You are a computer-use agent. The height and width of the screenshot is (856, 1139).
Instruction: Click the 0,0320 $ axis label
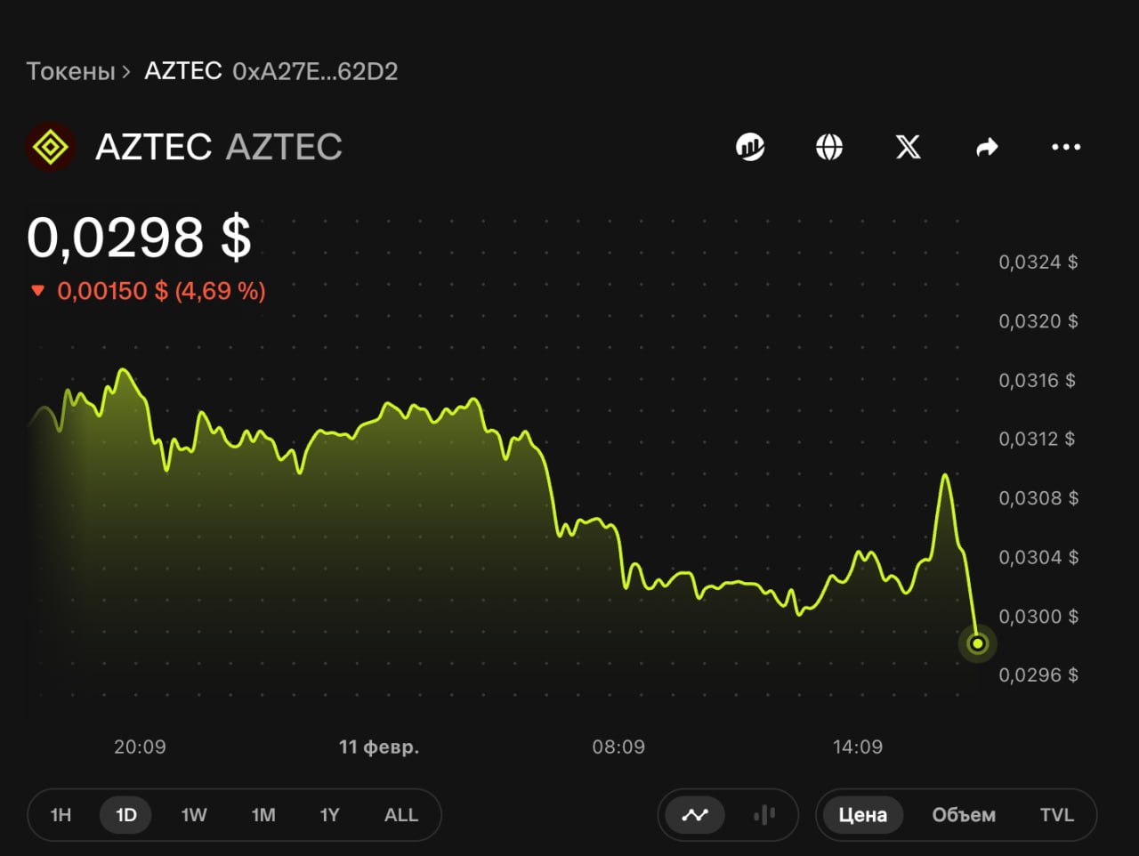click(1038, 321)
